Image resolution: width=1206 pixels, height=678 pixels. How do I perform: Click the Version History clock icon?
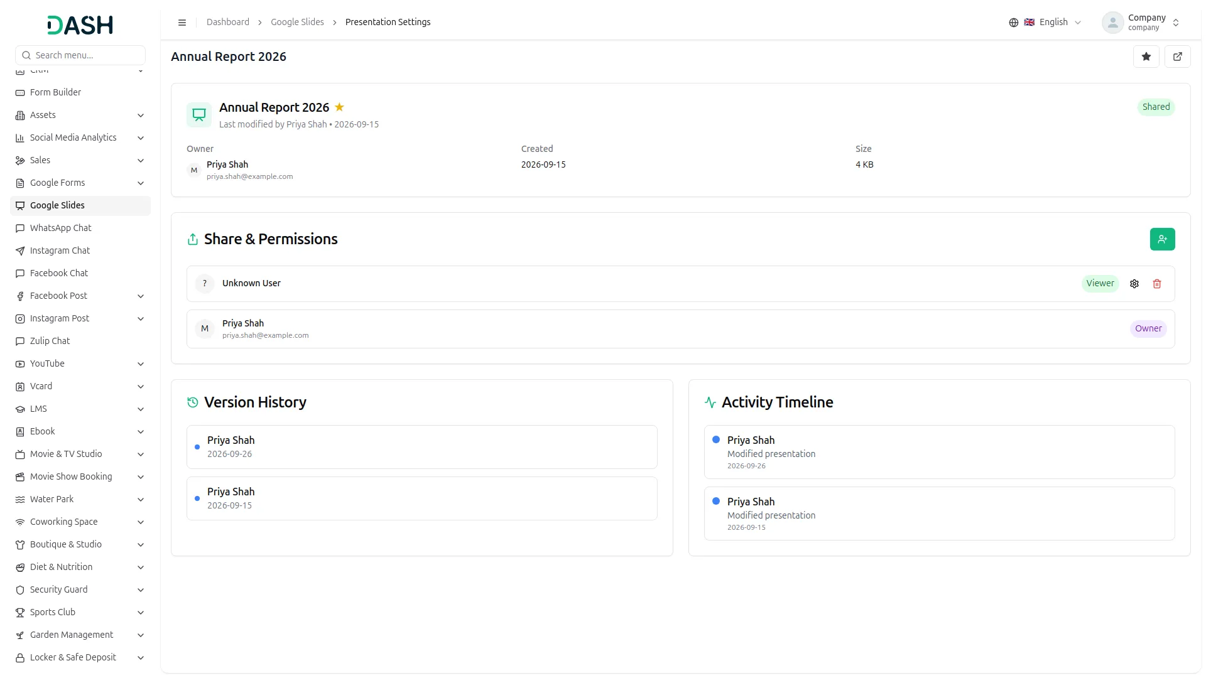coord(193,402)
